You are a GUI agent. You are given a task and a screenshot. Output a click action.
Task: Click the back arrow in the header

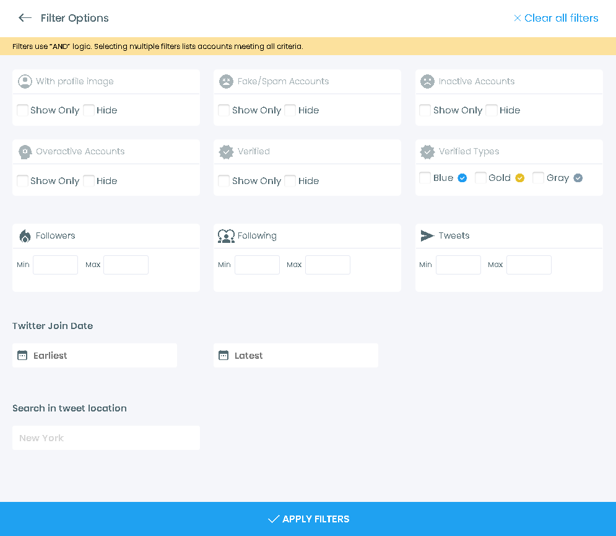(x=25, y=17)
